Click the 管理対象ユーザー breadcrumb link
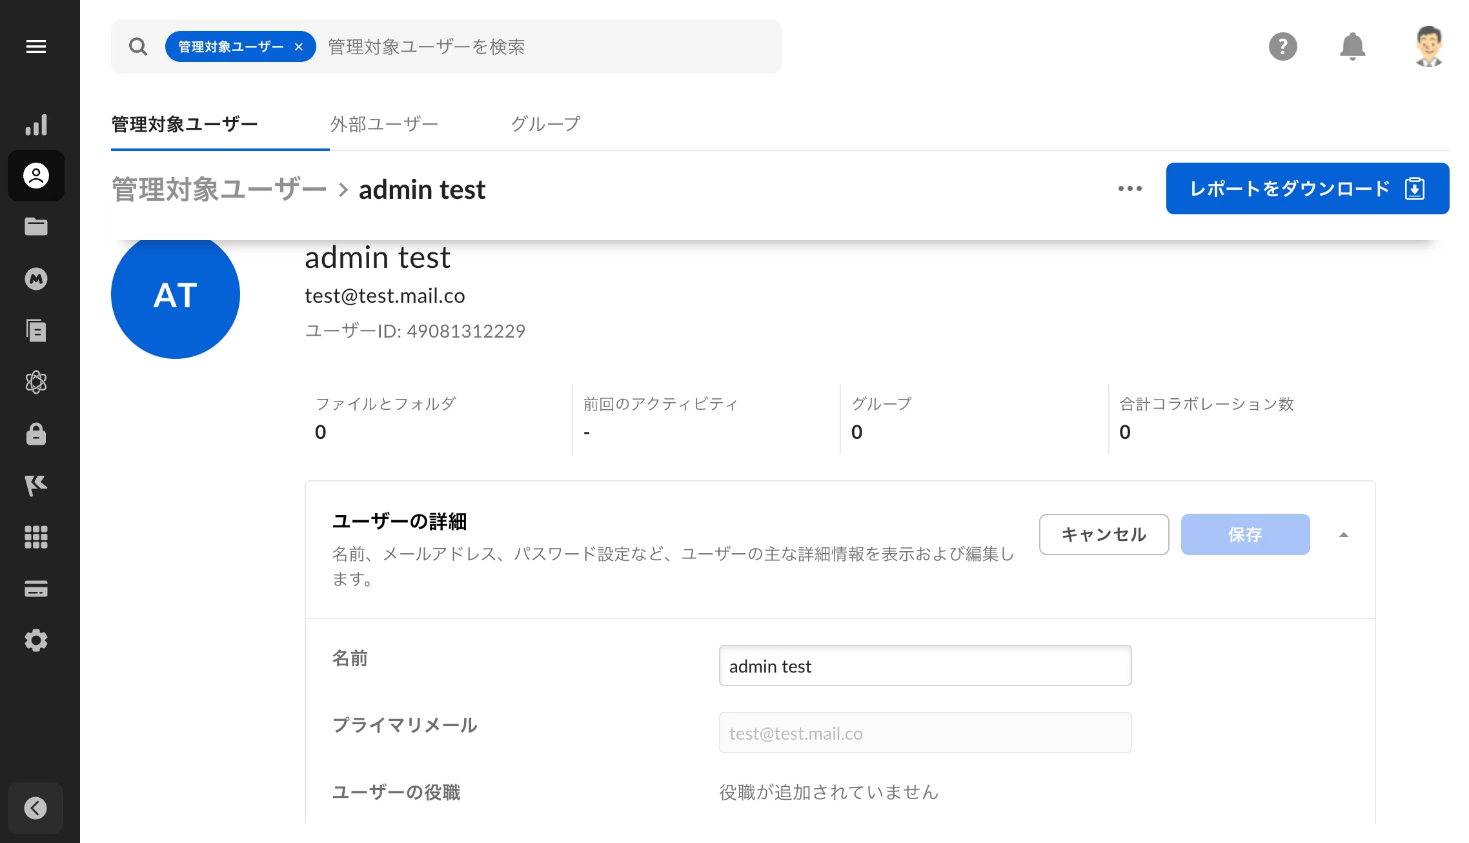Screen dimensions: 1469x843 coord(219,190)
